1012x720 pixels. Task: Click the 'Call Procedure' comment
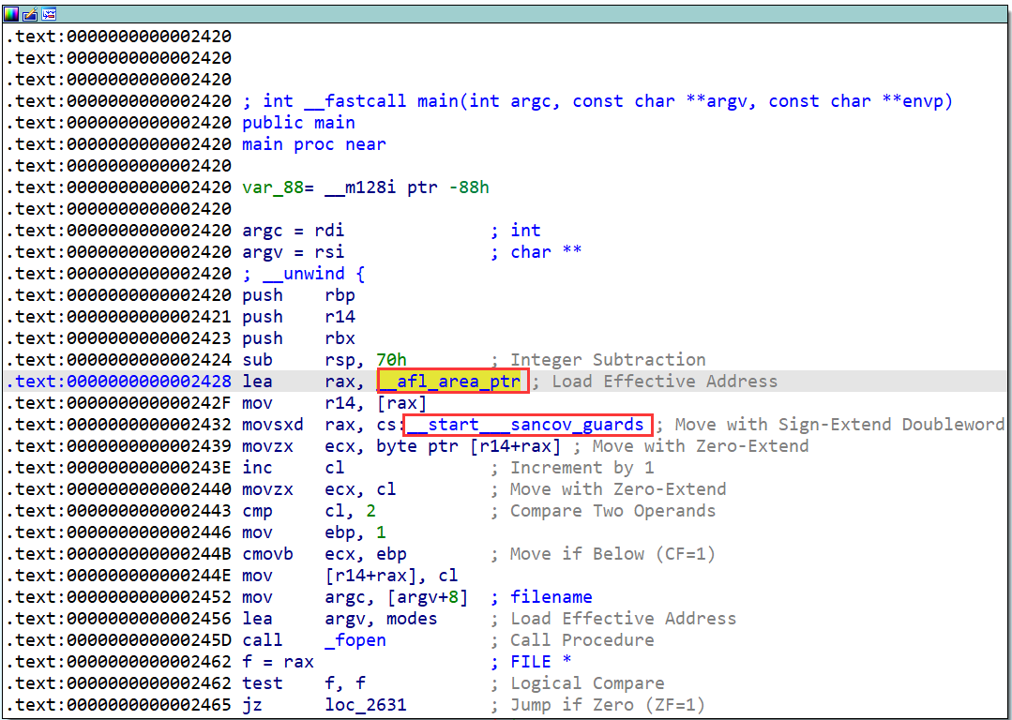(x=582, y=640)
